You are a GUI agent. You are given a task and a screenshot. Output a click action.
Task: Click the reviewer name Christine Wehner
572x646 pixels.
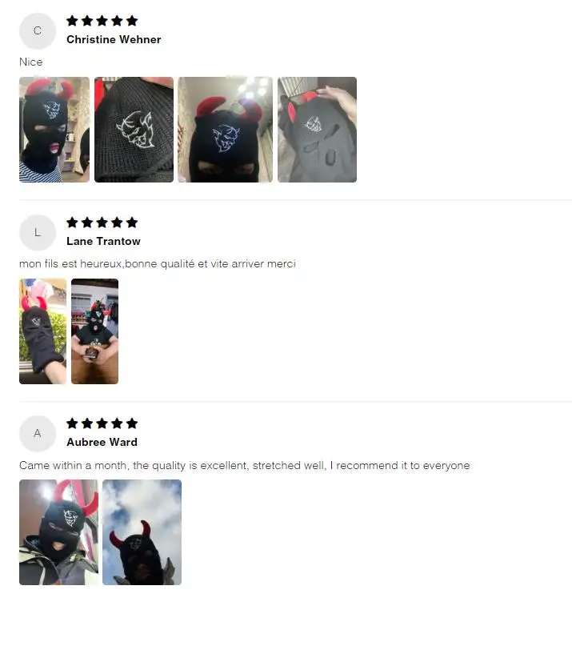pos(114,39)
